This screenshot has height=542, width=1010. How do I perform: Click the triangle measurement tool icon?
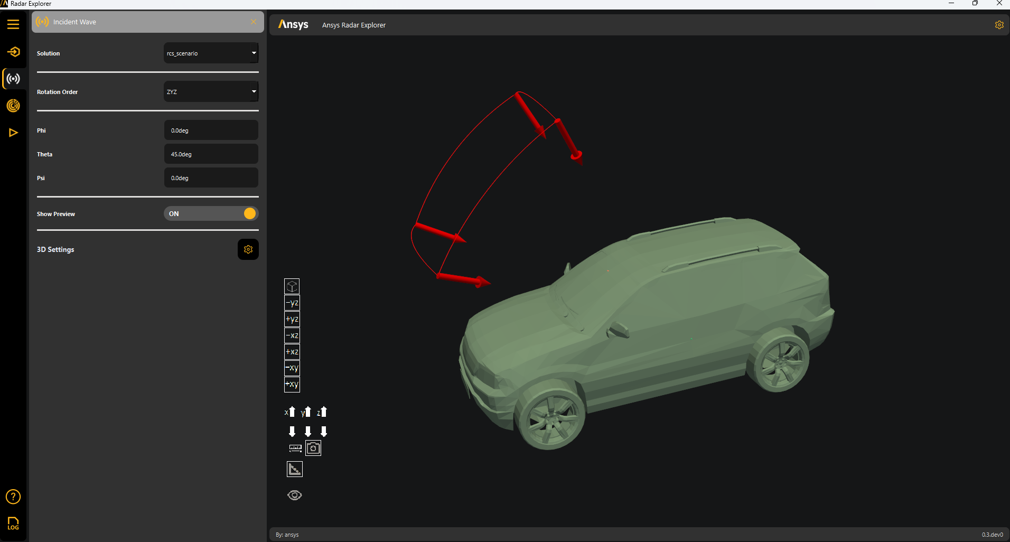[295, 469]
